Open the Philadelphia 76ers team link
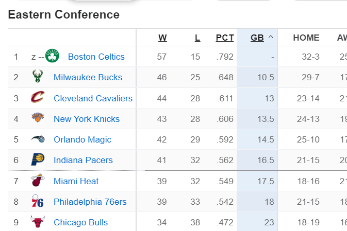 pyautogui.click(x=90, y=202)
